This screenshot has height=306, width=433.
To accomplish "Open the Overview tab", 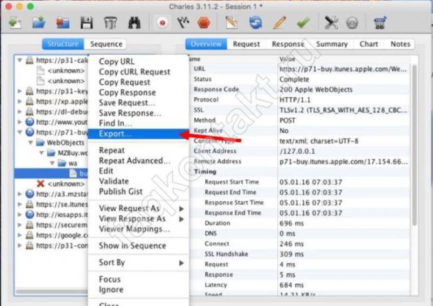I will pos(206,44).
